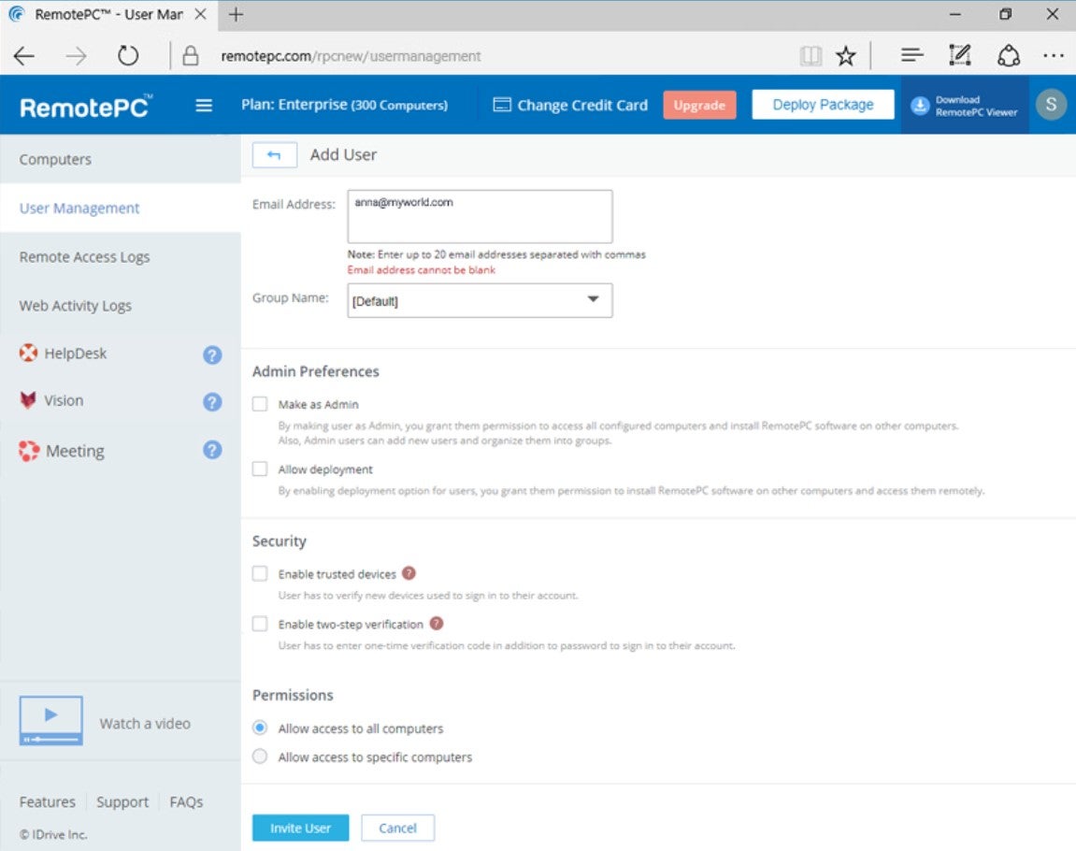This screenshot has width=1076, height=851.
Task: Cancel adding the user
Action: (398, 828)
